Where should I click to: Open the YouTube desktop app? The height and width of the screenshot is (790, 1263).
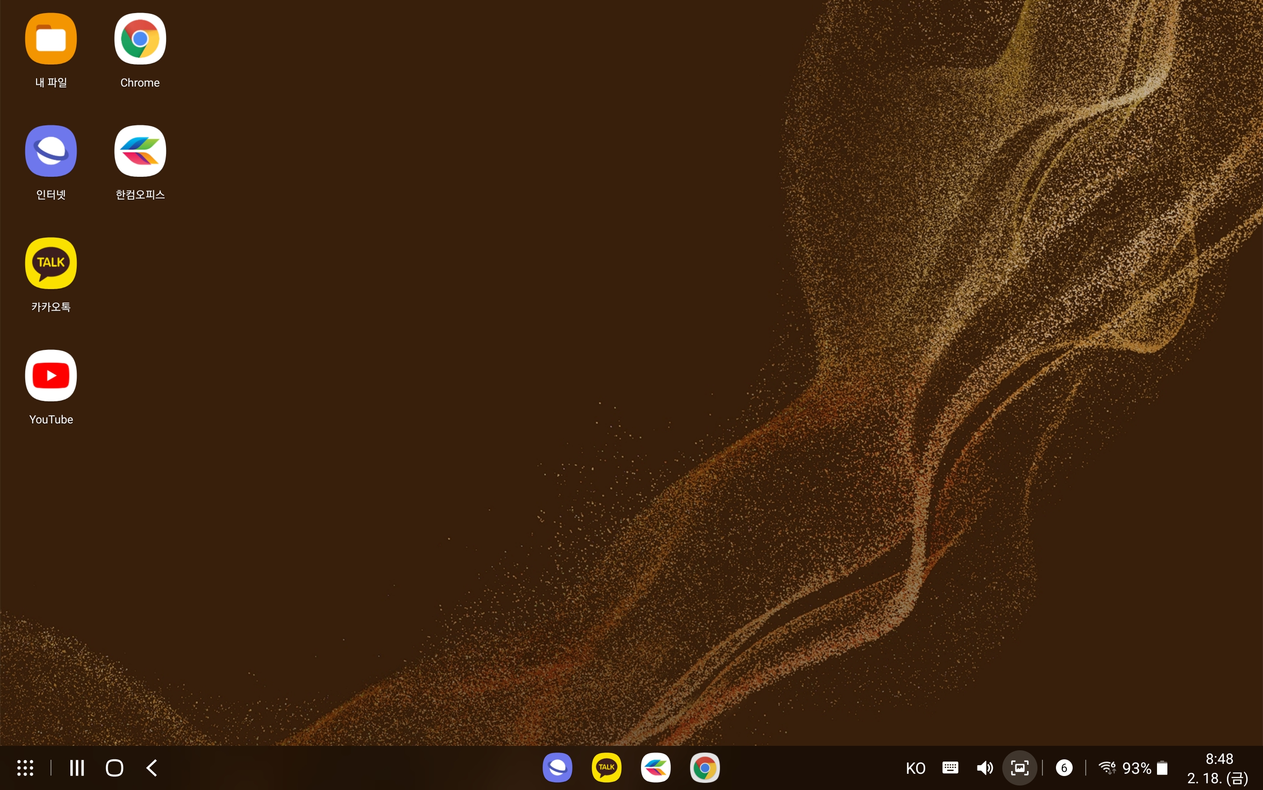click(51, 376)
